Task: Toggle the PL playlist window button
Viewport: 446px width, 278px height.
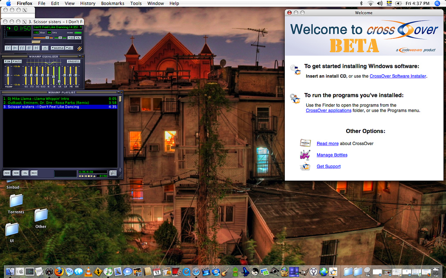Action: tap(78, 38)
